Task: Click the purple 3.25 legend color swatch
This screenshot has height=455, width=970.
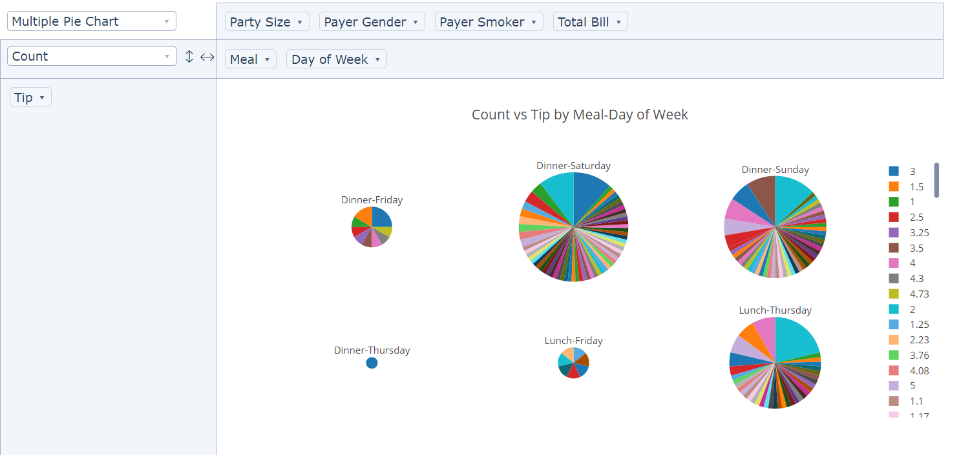Action: point(894,233)
